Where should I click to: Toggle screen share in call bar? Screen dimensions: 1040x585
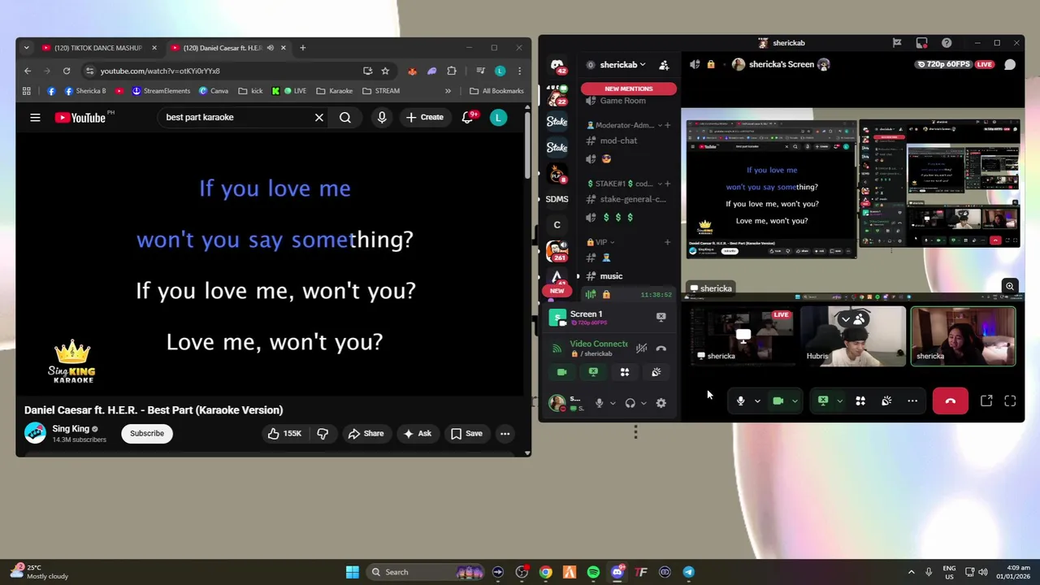(823, 401)
